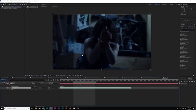Open the File menu

[1, 2]
